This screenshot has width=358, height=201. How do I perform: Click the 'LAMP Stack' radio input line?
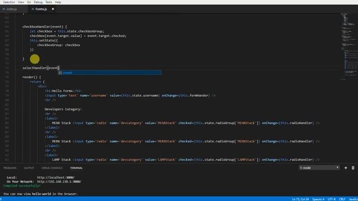click(186, 160)
